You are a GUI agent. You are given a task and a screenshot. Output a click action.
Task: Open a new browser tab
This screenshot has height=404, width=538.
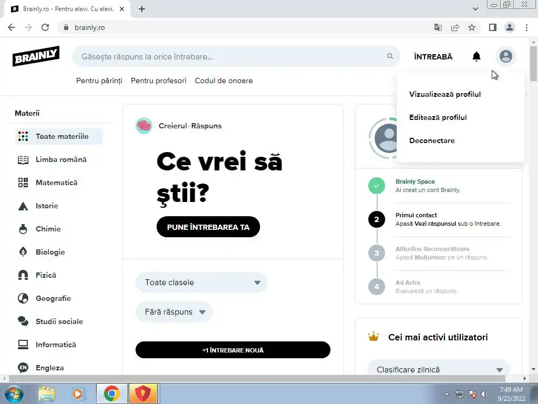(x=142, y=9)
